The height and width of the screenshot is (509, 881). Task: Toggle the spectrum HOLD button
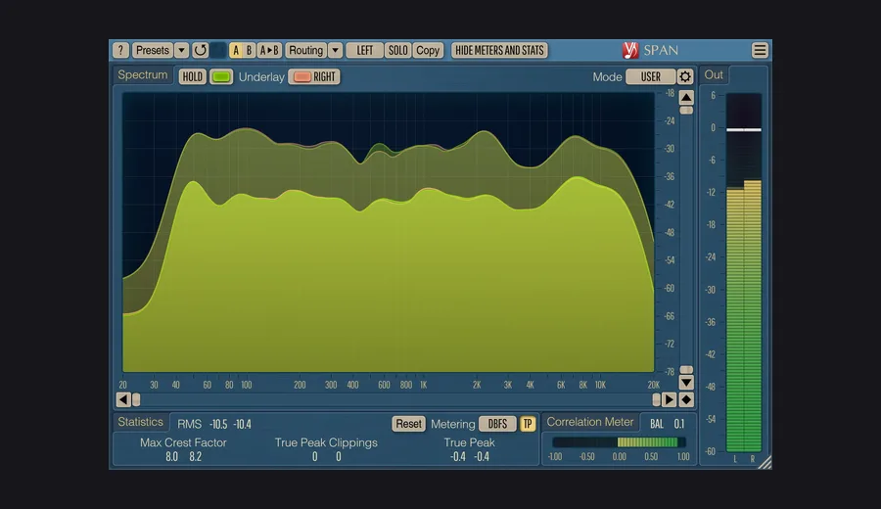pos(192,76)
